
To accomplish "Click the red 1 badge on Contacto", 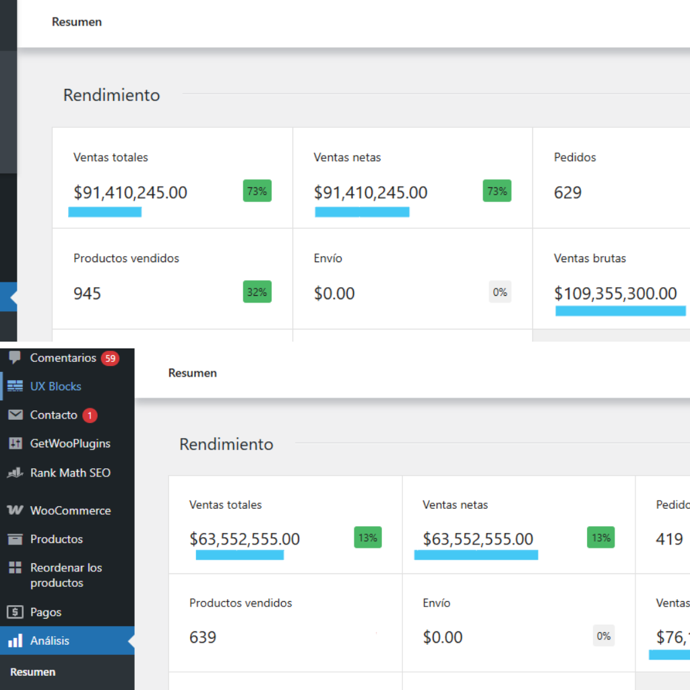I will [x=90, y=415].
